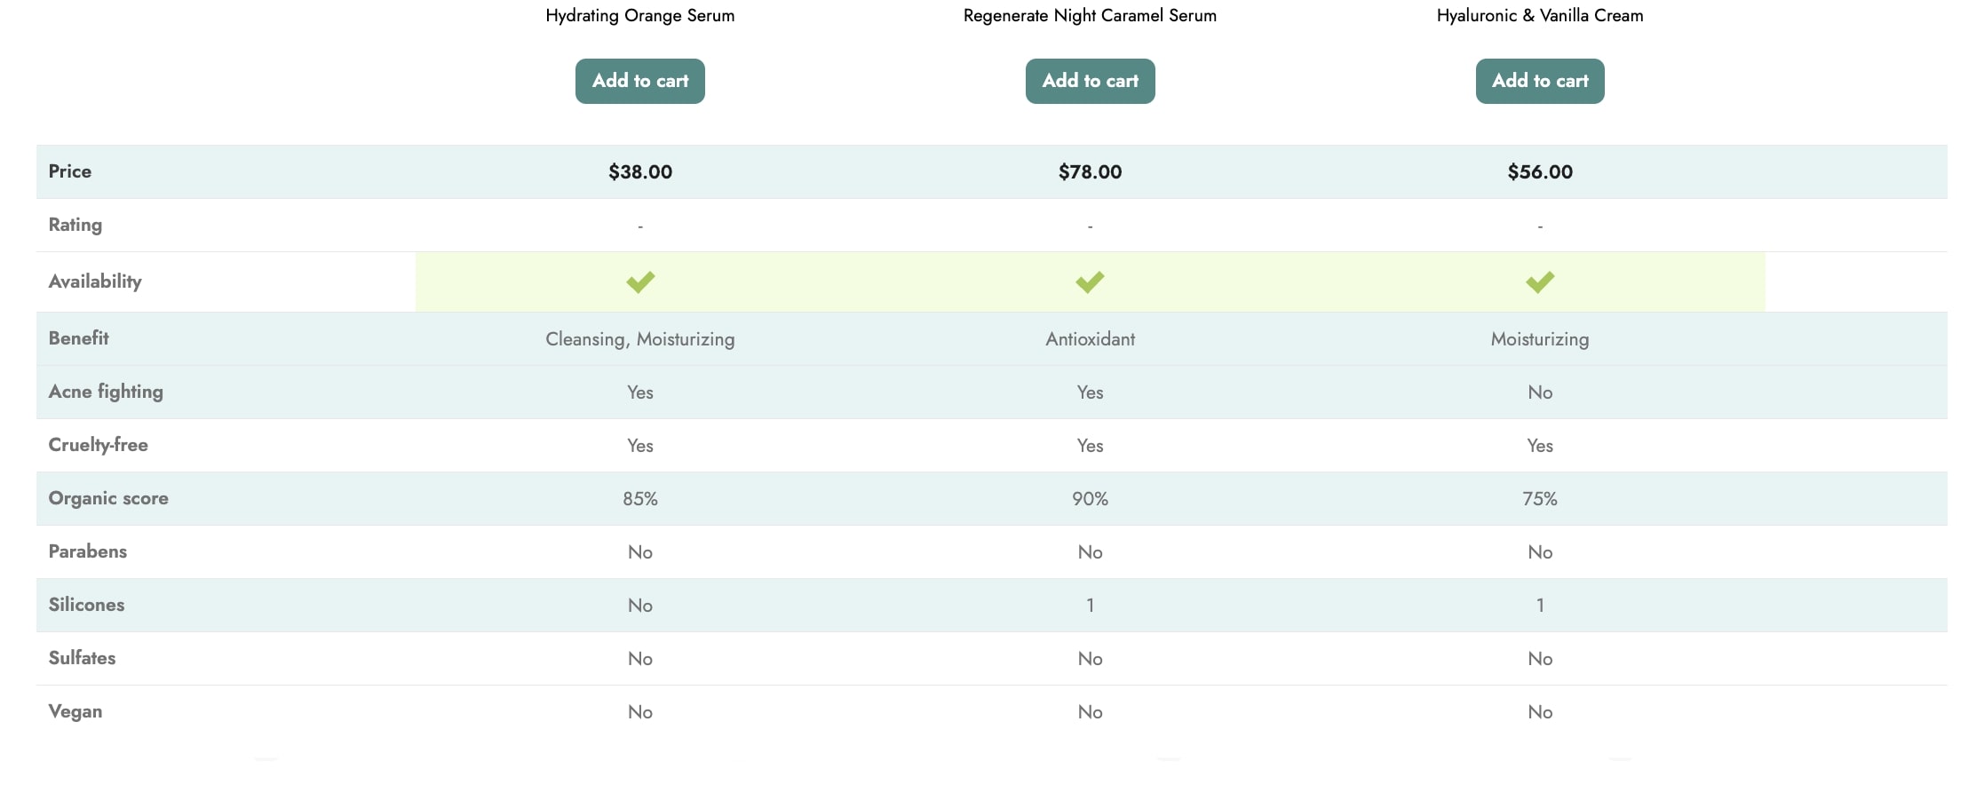Click the Cleansing, Moisturizing benefit text
Screen dimensions: 1984x785
640,339
